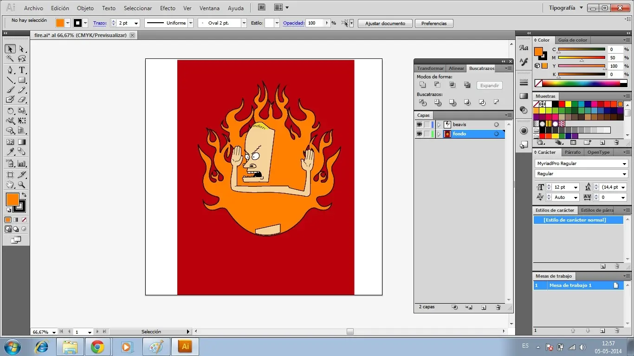Select the Magic Wand tool
This screenshot has height=356, width=634.
[10, 58]
